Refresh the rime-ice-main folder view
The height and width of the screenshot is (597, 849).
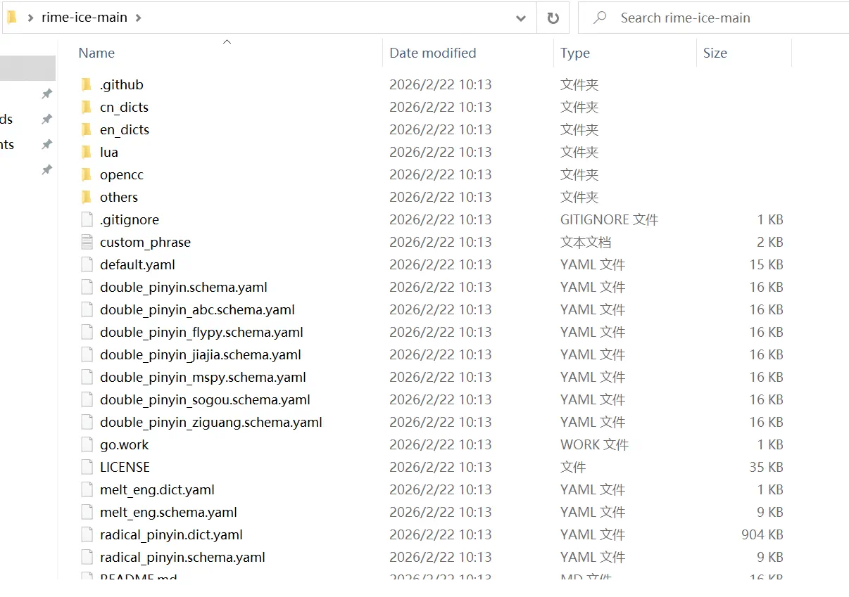tap(553, 18)
